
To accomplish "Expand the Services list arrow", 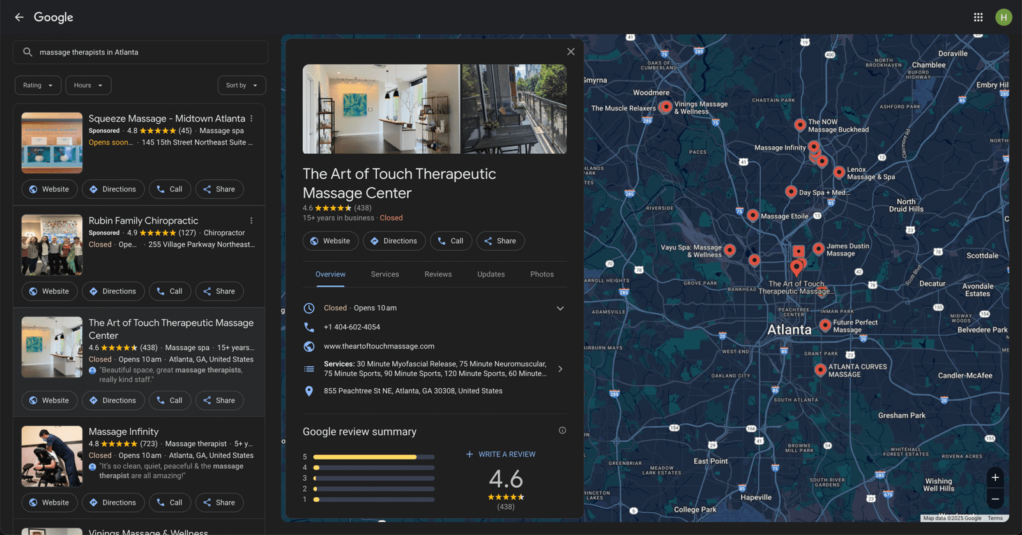I will click(560, 369).
